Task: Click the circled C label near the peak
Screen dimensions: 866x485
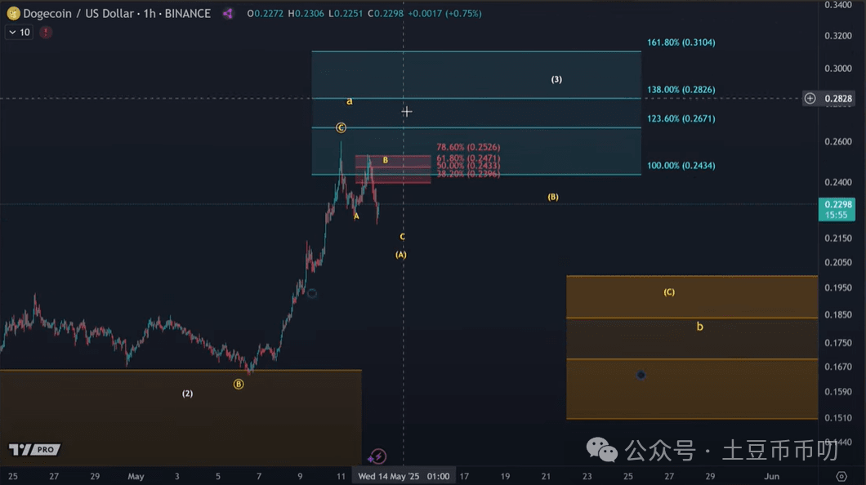Action: click(x=341, y=127)
